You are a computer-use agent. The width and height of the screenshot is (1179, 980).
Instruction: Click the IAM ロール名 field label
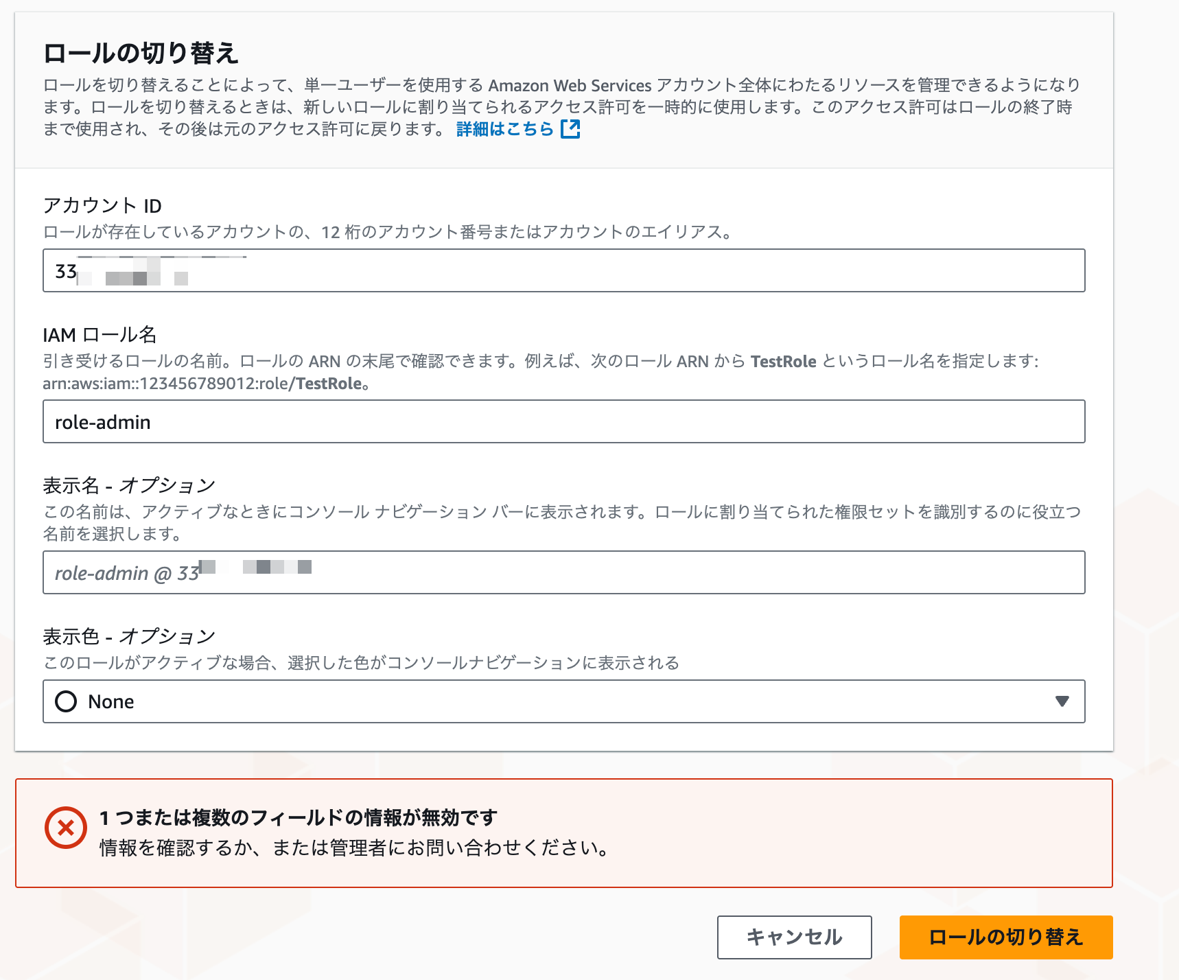(x=100, y=334)
